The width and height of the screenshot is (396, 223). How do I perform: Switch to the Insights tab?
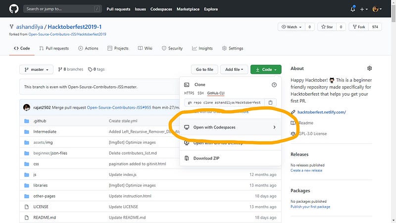[202, 48]
